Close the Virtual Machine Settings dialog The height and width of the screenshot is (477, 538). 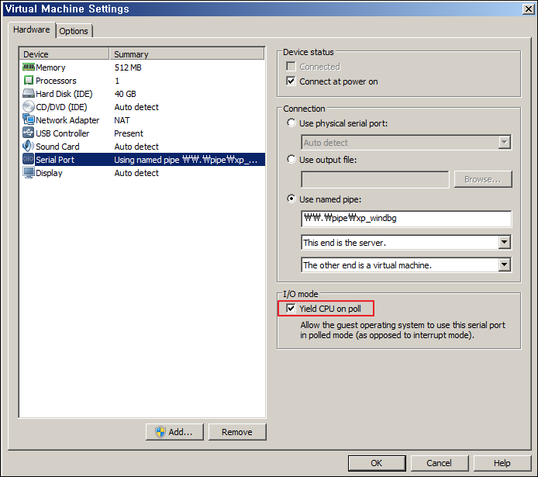point(528,9)
